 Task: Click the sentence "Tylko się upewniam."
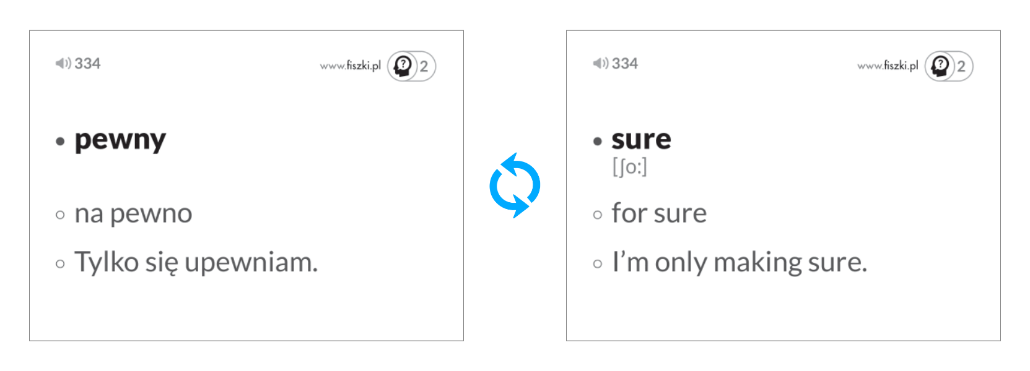(x=196, y=262)
